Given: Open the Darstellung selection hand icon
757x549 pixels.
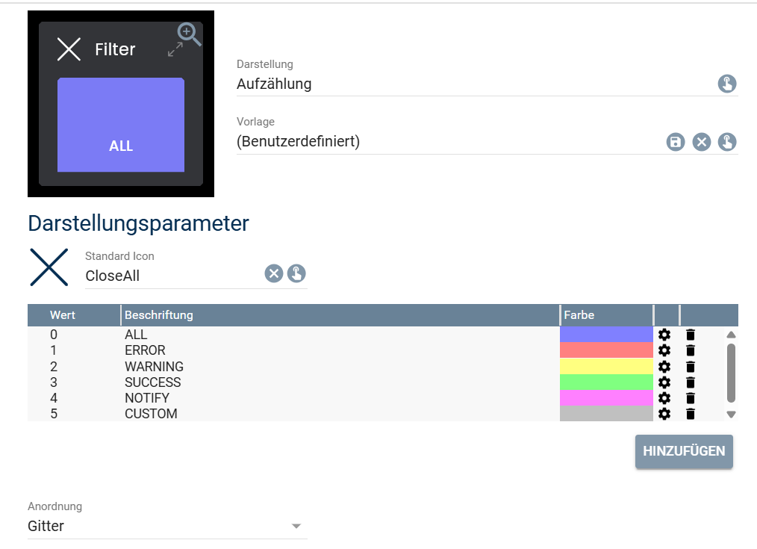Looking at the screenshot, I should pos(727,84).
